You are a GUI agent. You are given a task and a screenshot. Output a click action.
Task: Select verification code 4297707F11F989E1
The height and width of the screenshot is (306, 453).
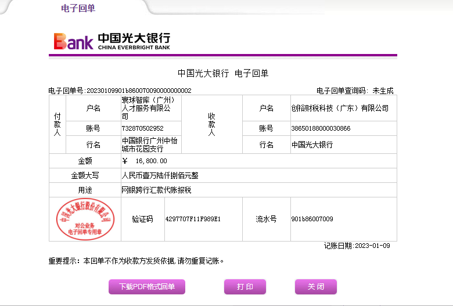coord(193,219)
